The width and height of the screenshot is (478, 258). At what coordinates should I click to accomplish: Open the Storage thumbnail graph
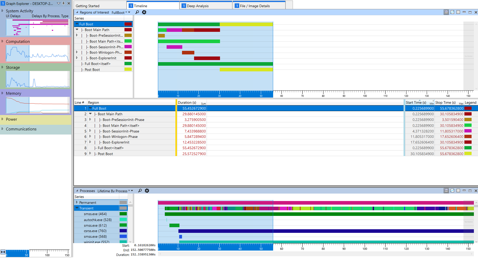(38, 79)
